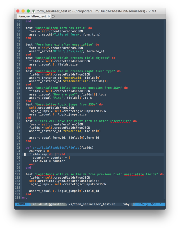This screenshot has width=180, height=230.
Task: Click 'counter = counter + 1' line
Action: tap(51, 158)
